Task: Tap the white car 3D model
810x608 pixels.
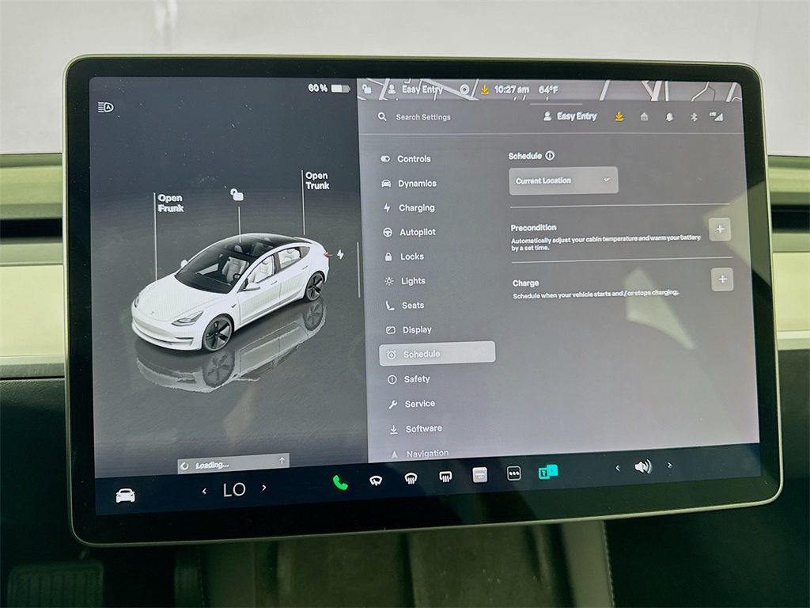Action: click(230, 293)
